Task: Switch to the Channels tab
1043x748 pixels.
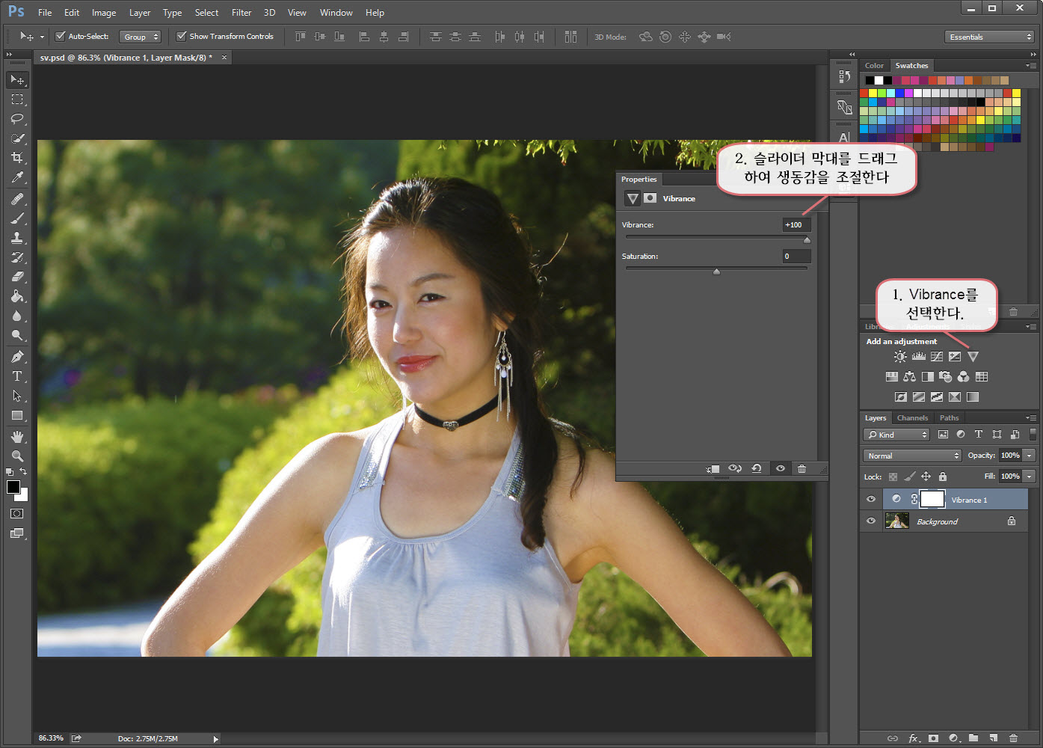Action: coord(912,418)
